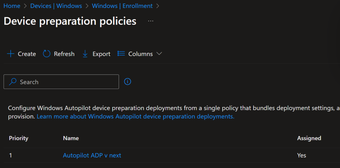Image resolution: width=340 pixels, height=168 pixels.
Task: Click the Export text label
Action: point(102,54)
